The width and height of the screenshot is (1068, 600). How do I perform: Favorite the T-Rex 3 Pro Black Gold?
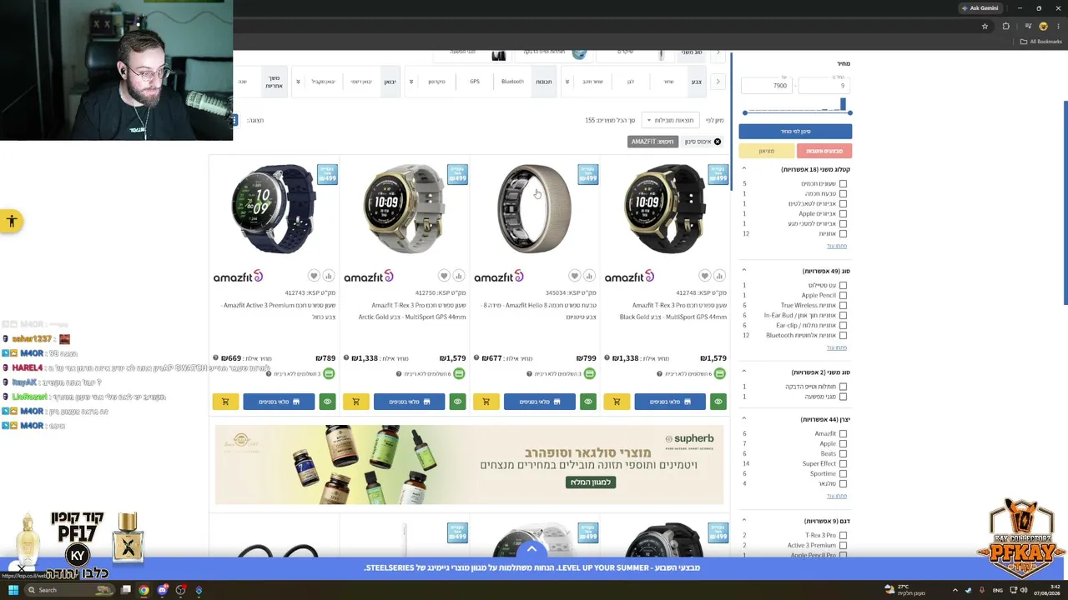pos(704,276)
